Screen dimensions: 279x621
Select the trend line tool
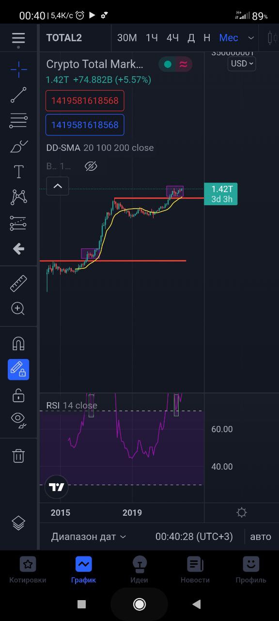point(18,95)
